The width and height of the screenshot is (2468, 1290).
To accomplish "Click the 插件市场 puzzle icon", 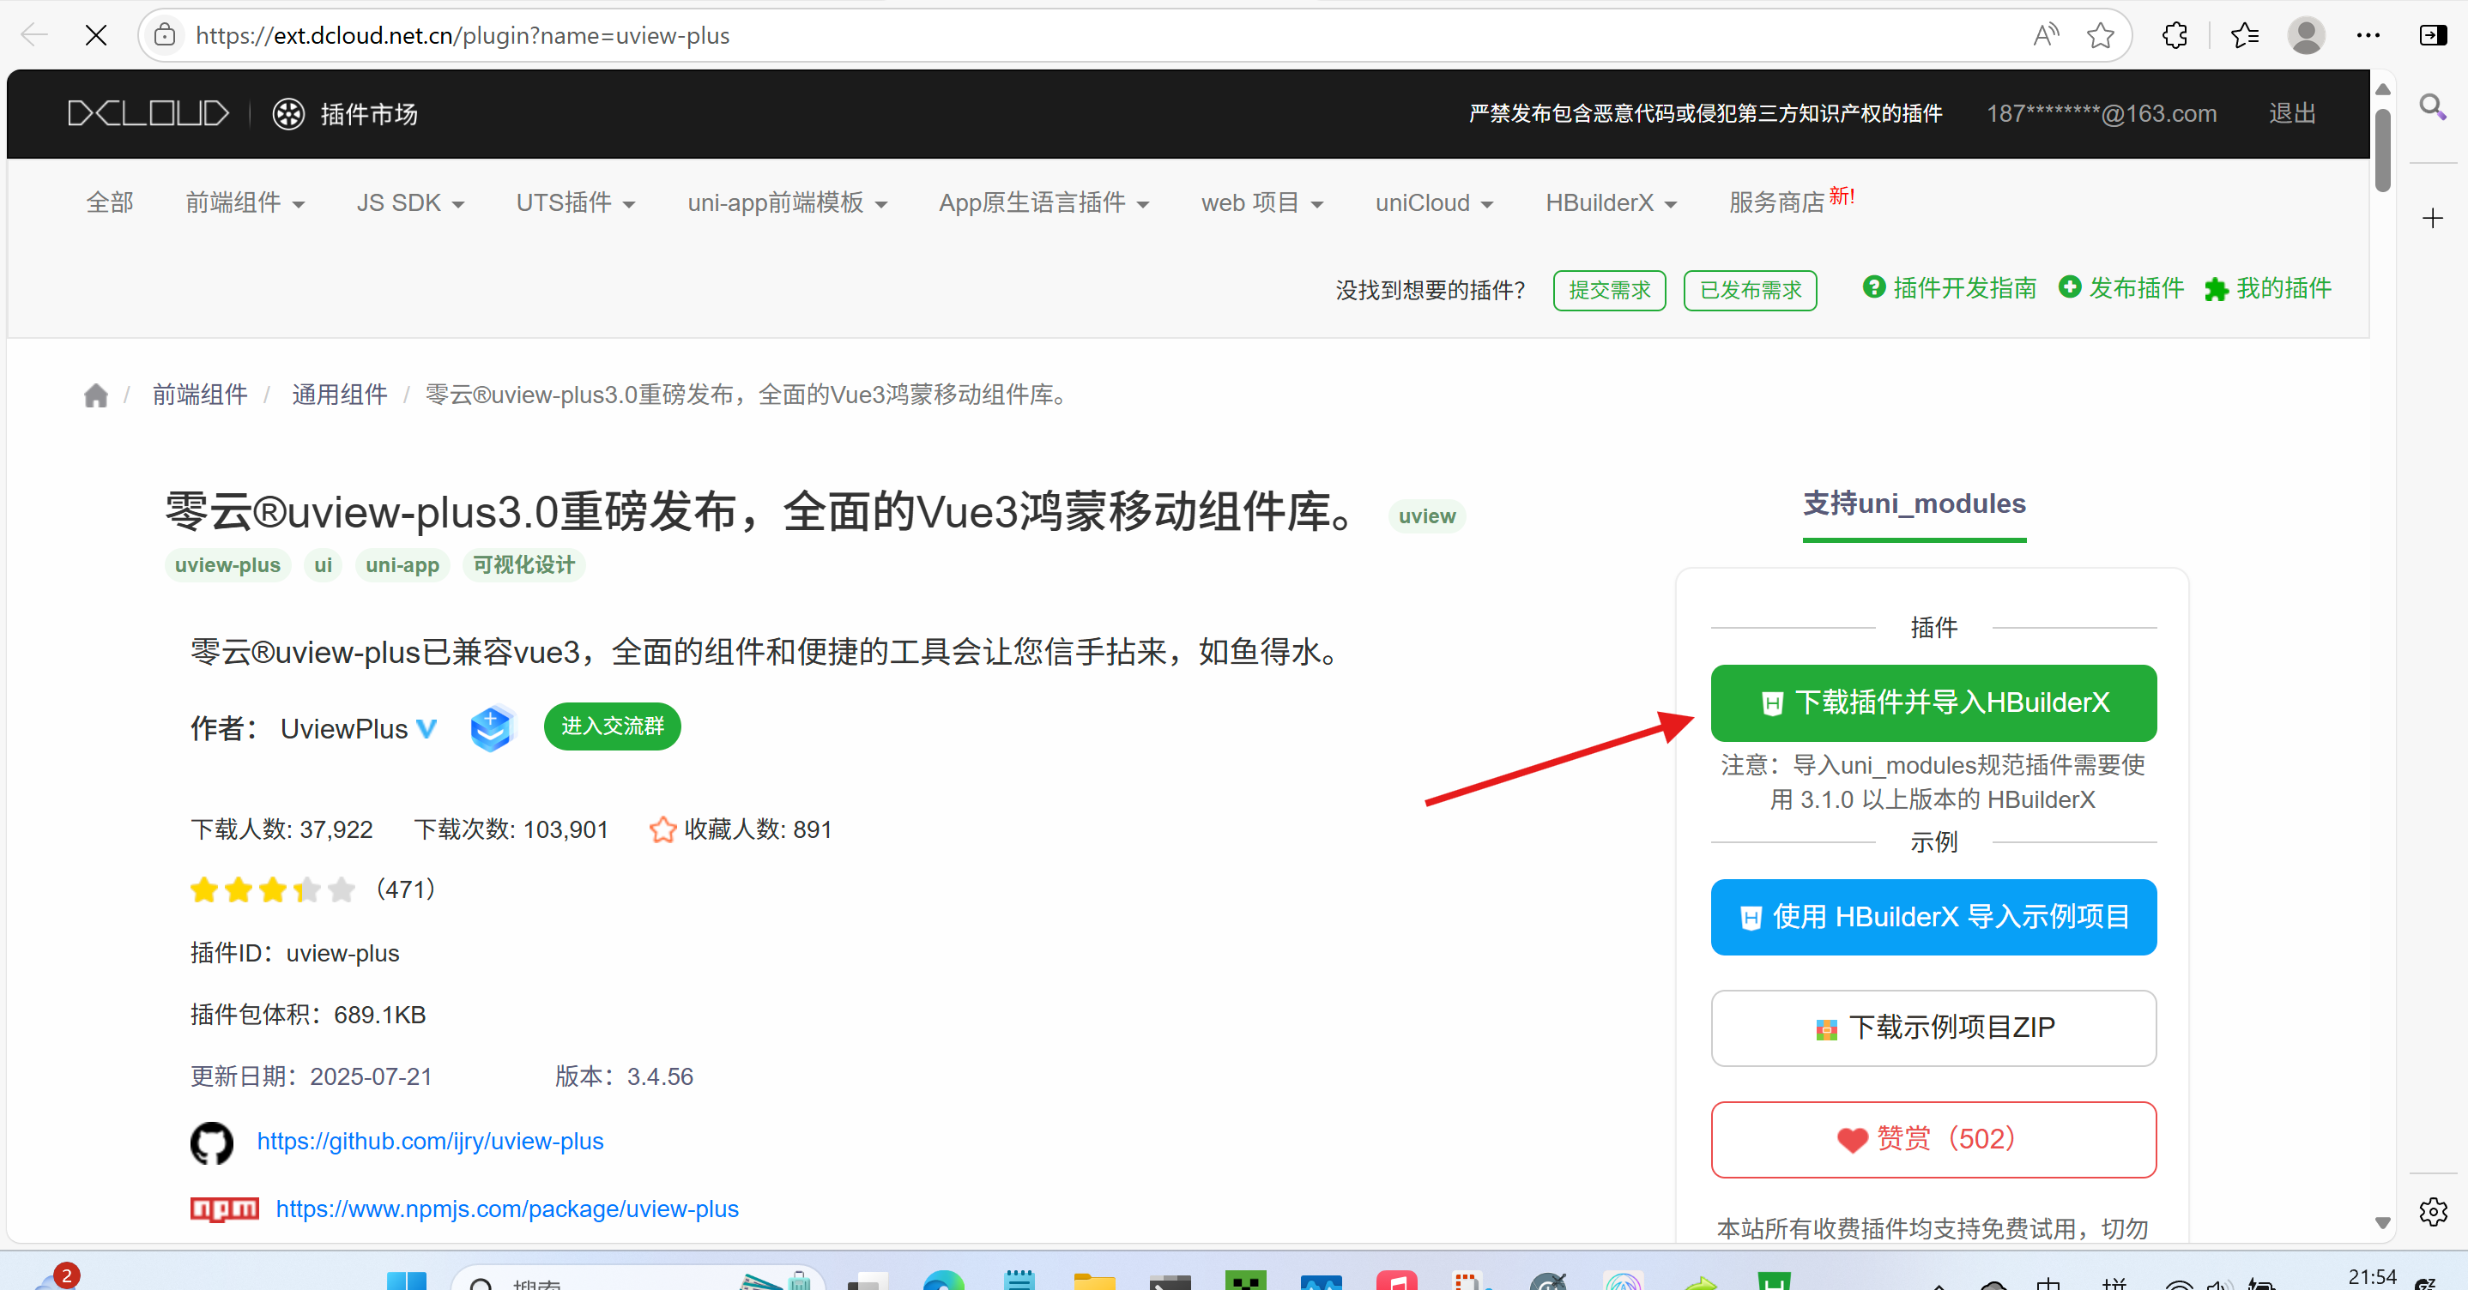I will click(287, 113).
